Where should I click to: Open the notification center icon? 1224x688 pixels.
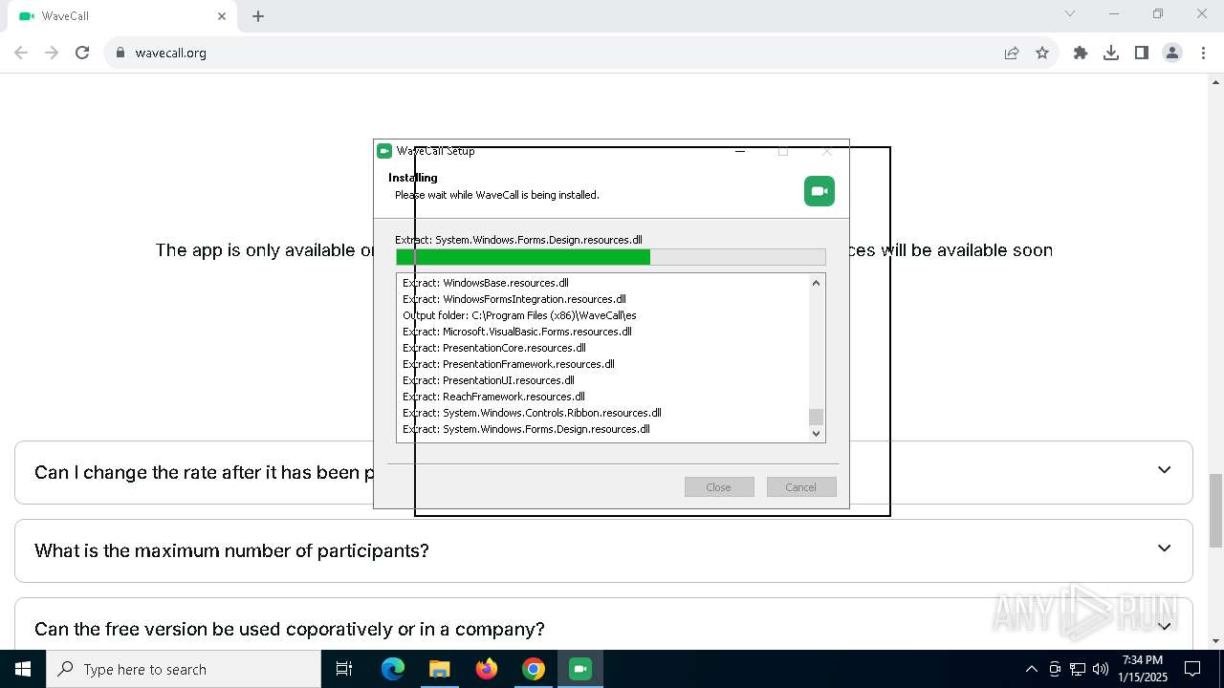click(1193, 669)
